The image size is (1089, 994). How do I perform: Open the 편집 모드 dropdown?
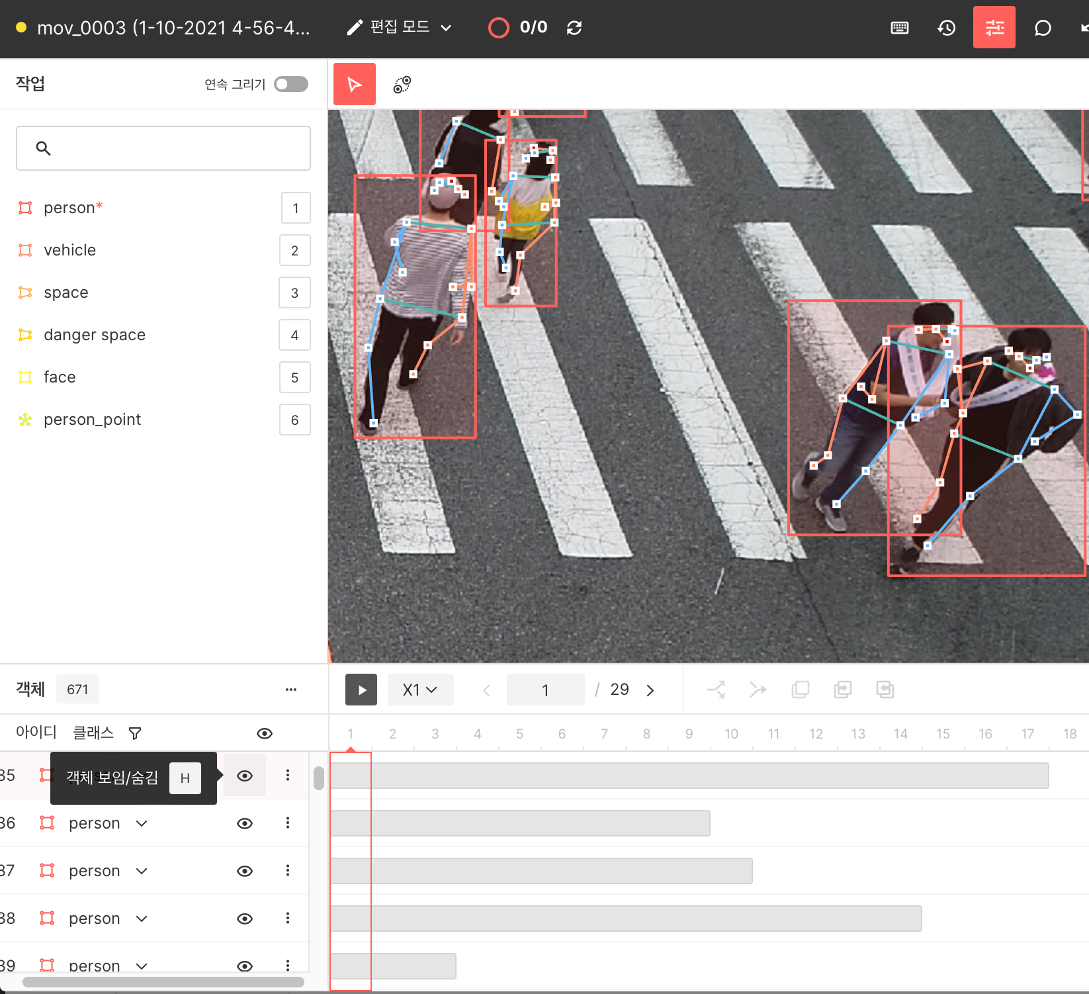(400, 27)
